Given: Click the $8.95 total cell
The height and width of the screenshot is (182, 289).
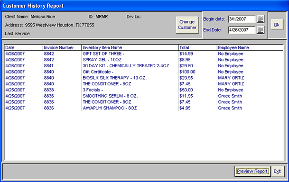Looking at the screenshot, I should pos(185,60).
